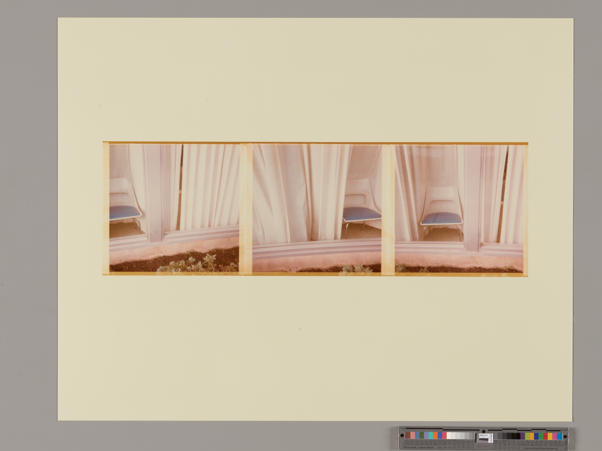Click the blue chair seat in middle photo
This screenshot has width=602, height=451.
tap(361, 214)
